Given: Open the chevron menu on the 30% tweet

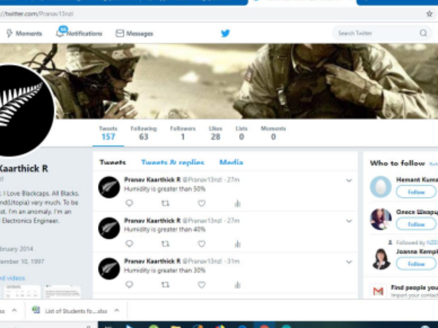Looking at the screenshot, I should pyautogui.click(x=349, y=262).
